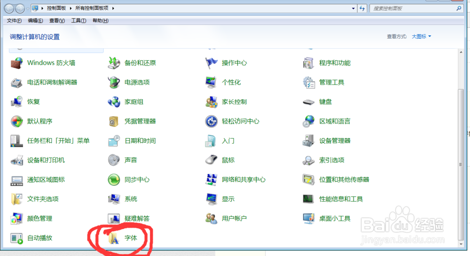Open the 疑难解答 link
This screenshot has height=256, width=470.
[x=137, y=218]
